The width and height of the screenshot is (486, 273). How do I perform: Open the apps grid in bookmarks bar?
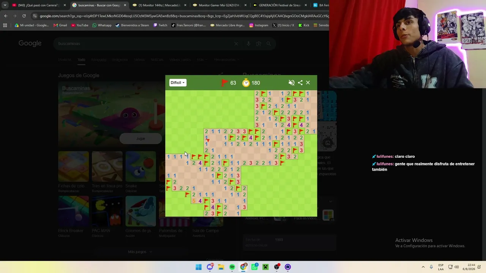coord(5,25)
